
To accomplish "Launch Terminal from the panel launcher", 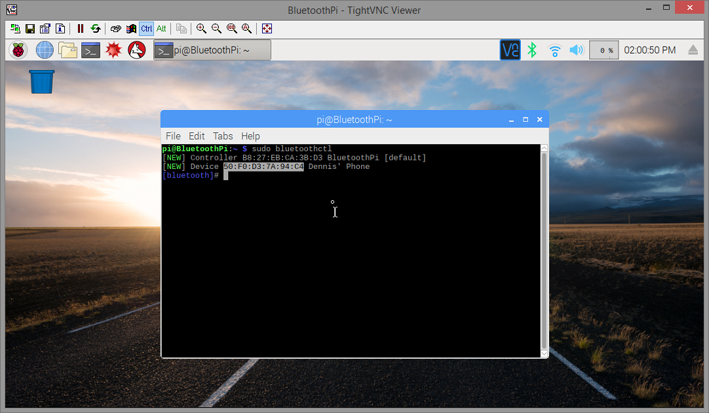I will [90, 50].
